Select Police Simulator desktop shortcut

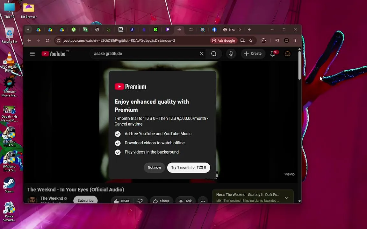[9, 212]
